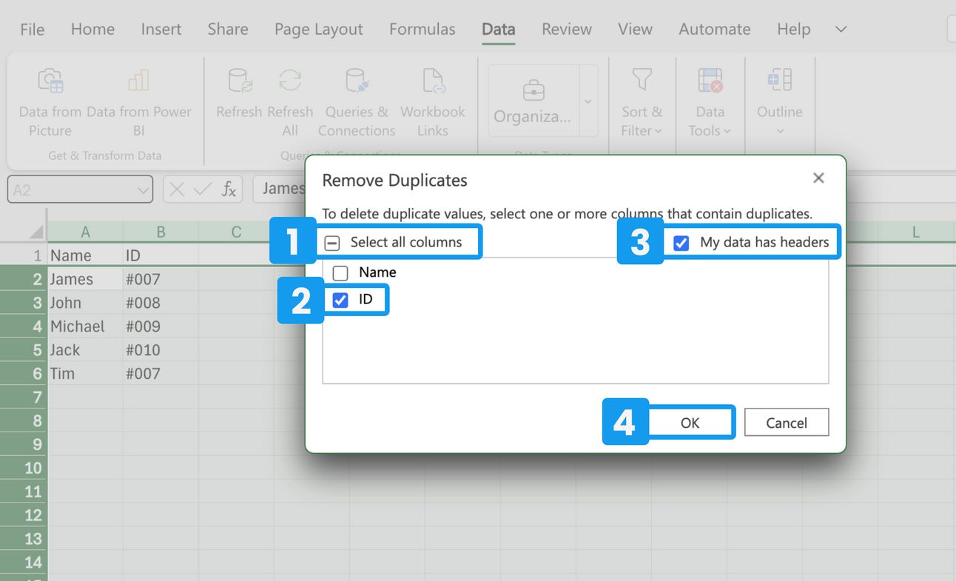Click the Data from Picture icon
This screenshot has height=581, width=956.
pyautogui.click(x=50, y=80)
